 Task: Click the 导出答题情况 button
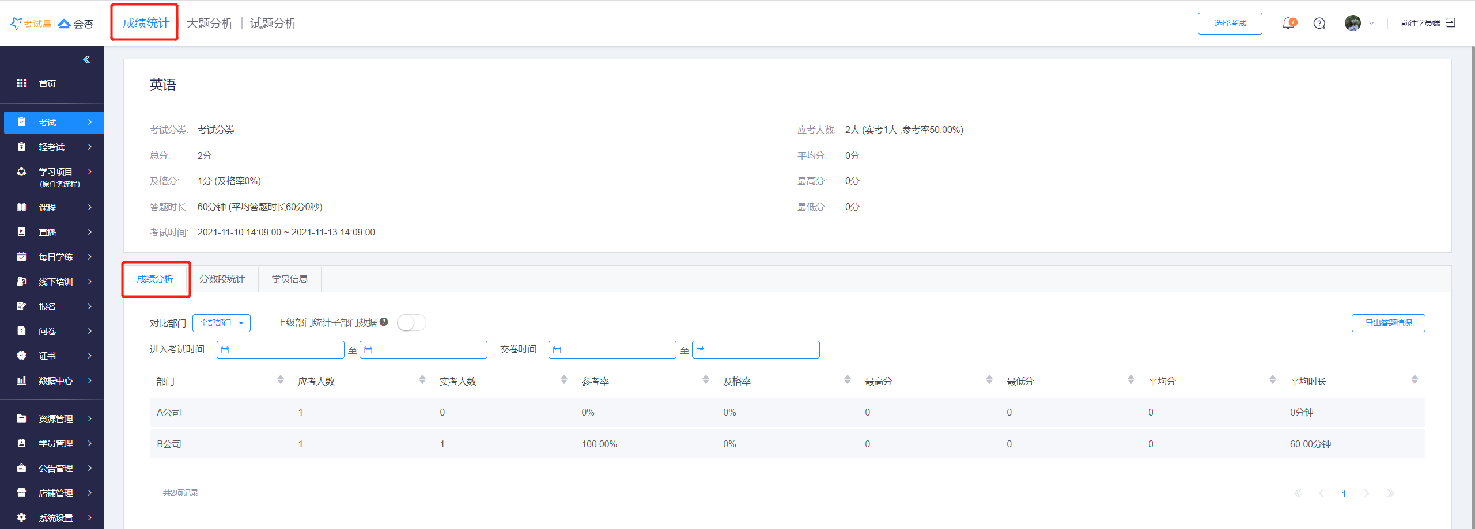(1388, 324)
